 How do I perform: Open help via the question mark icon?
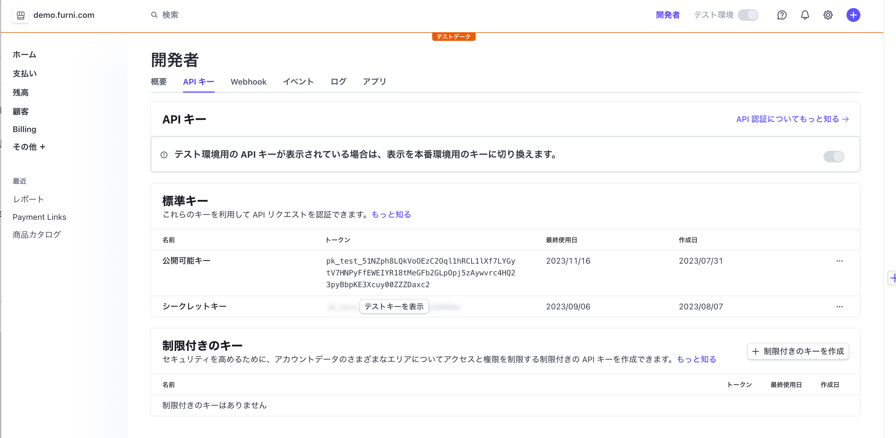click(x=781, y=15)
